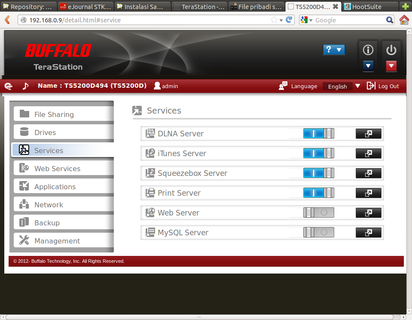Click the disk icon beside Drives

(24, 132)
